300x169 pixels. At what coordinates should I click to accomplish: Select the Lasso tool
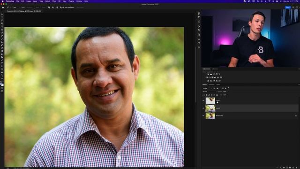coord(2,21)
